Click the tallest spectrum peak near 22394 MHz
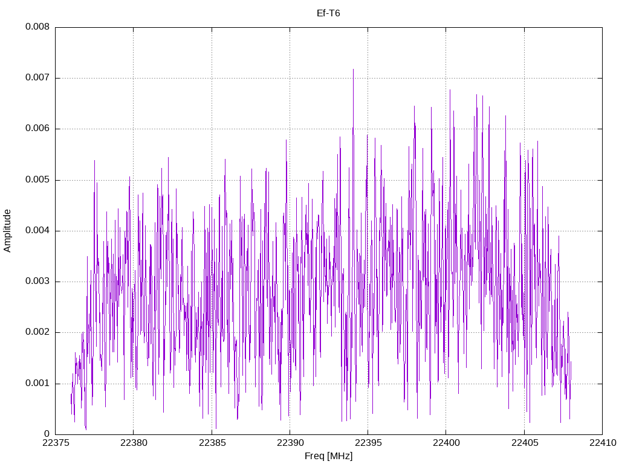Image resolution: width=619 pixels, height=464 pixels. click(x=353, y=70)
